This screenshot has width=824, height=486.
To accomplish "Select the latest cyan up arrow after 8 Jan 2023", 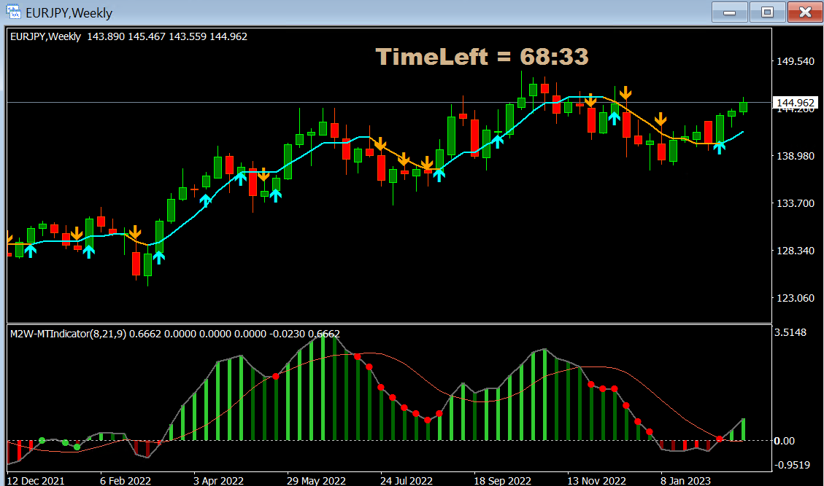I will pyautogui.click(x=720, y=148).
